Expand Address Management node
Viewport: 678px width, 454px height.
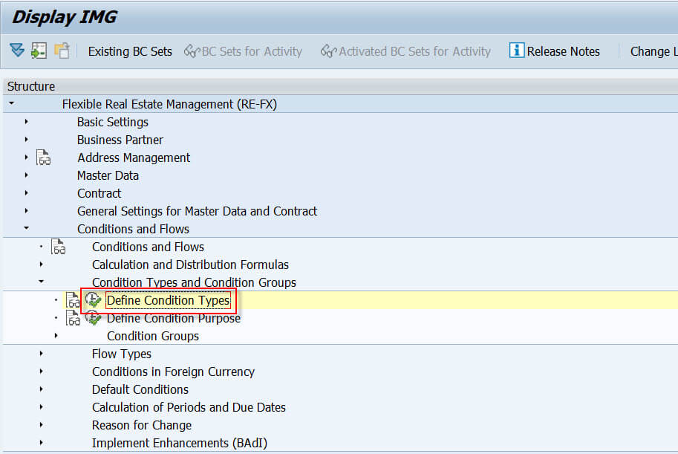[27, 157]
